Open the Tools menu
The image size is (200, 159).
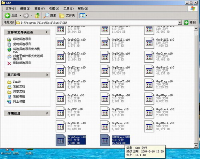click(x=68, y=8)
